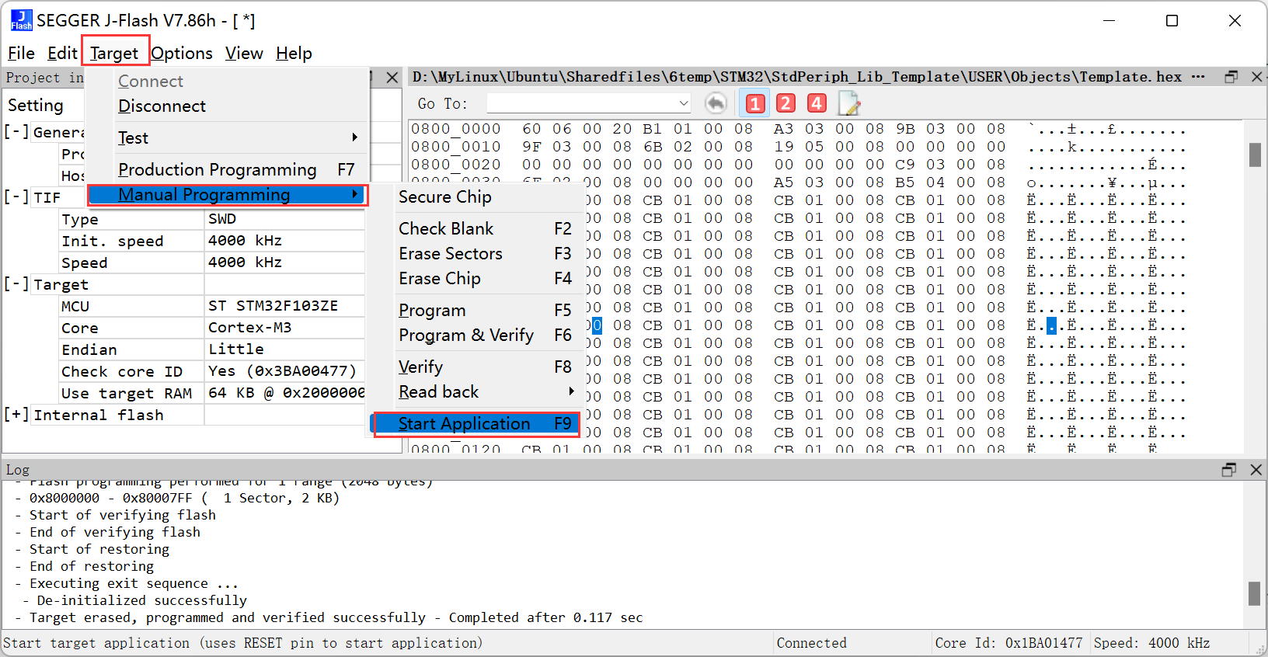Select the 4-byte display width icon
The width and height of the screenshot is (1268, 657).
click(817, 103)
